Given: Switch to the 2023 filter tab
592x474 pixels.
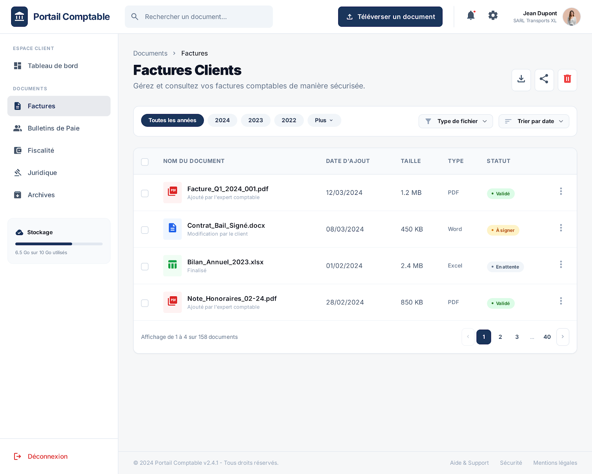Looking at the screenshot, I should tap(255, 120).
